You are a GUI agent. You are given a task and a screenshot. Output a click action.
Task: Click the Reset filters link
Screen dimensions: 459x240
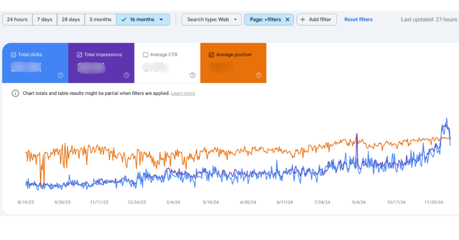click(358, 19)
